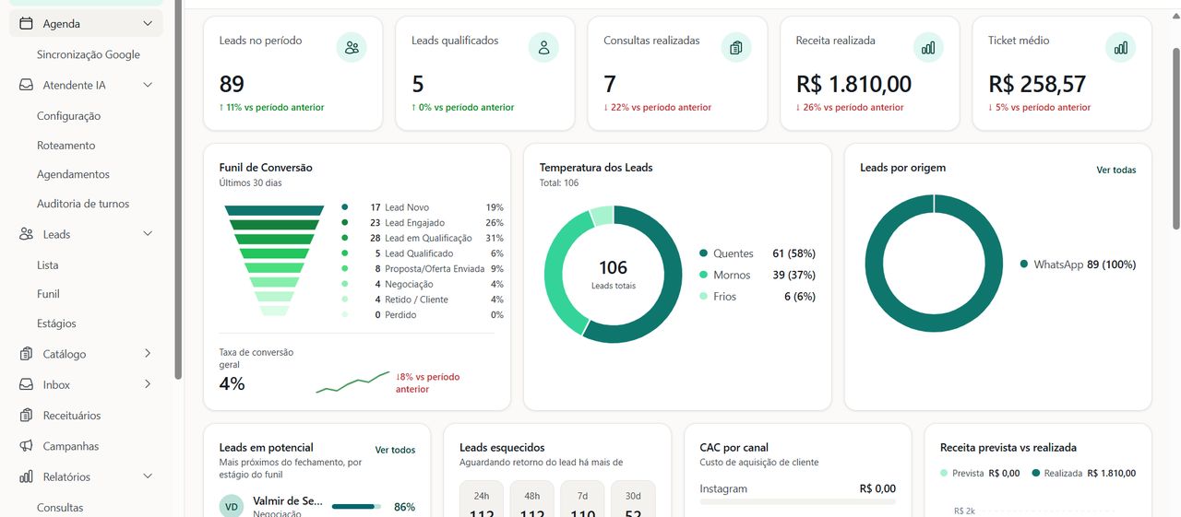
Task: Click Valmir's 86% progress bar
Action: 356,507
